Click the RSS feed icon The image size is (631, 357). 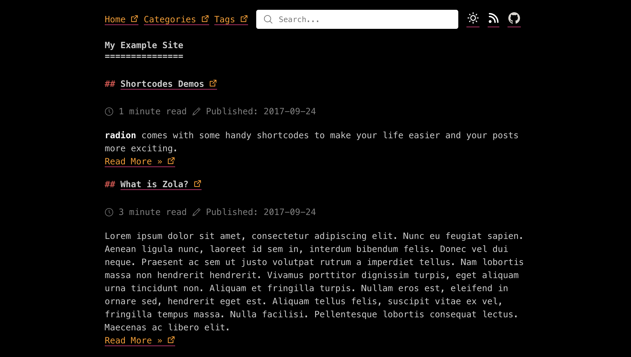pyautogui.click(x=494, y=18)
